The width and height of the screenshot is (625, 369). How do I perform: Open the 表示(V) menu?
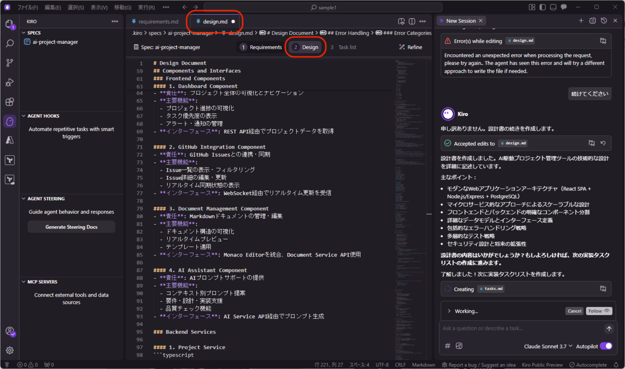(x=99, y=7)
